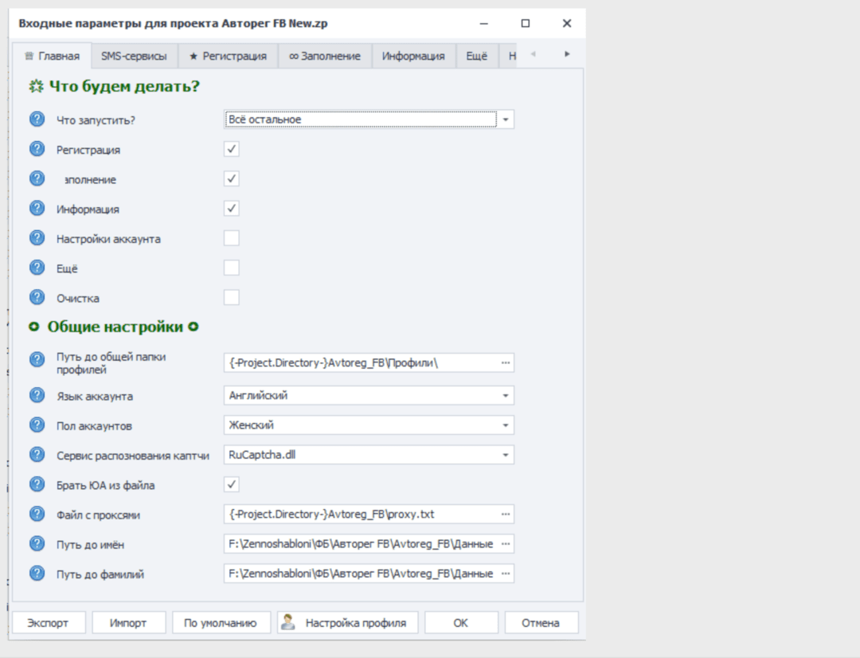Click help icon next to 'Сервис распознования каптчи'
The width and height of the screenshot is (860, 658).
[37, 455]
